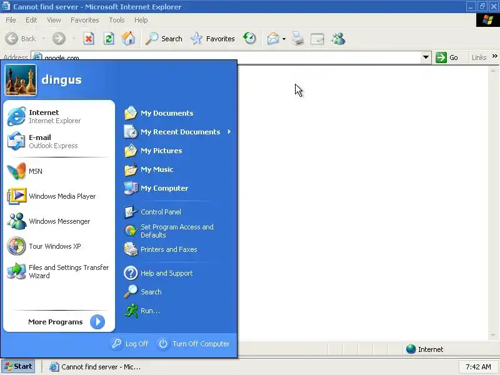Expand My Recent Documents submenu
The image size is (500, 375).
(177, 132)
